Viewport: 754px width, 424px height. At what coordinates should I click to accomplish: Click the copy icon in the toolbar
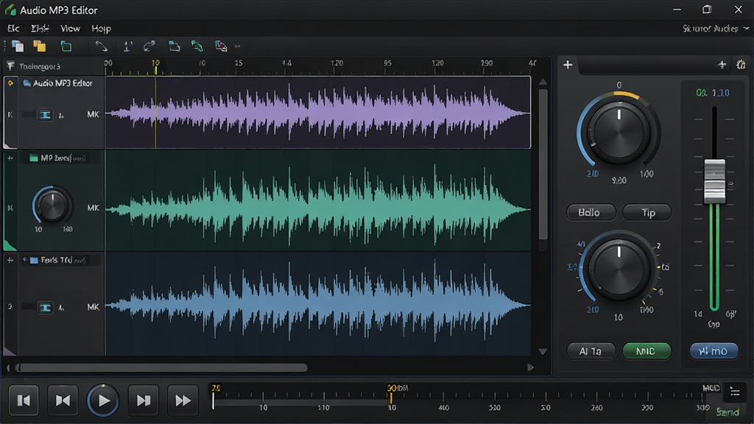(x=18, y=46)
